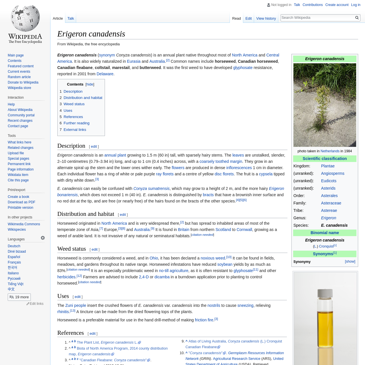The image size is (365, 365).
Task: Open the Asteraceae family link
Action: tap(331, 203)
